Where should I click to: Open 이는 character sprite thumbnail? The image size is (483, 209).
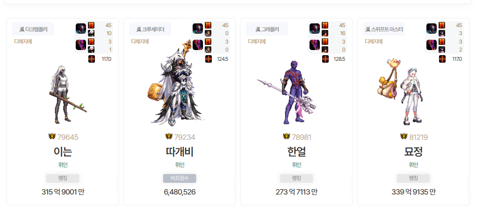pyautogui.click(x=67, y=93)
